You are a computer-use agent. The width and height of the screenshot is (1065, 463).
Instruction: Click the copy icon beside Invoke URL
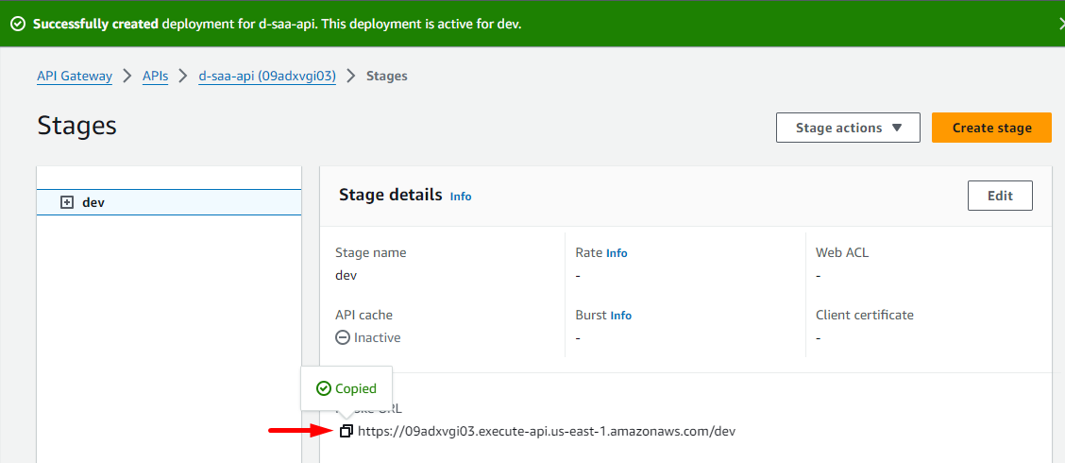click(347, 432)
